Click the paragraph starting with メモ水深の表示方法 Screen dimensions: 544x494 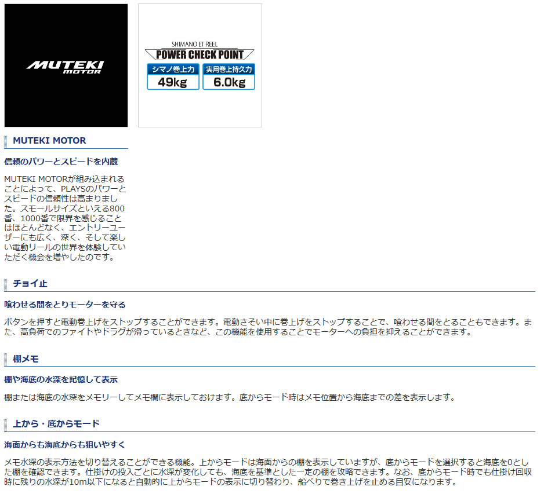(268, 472)
